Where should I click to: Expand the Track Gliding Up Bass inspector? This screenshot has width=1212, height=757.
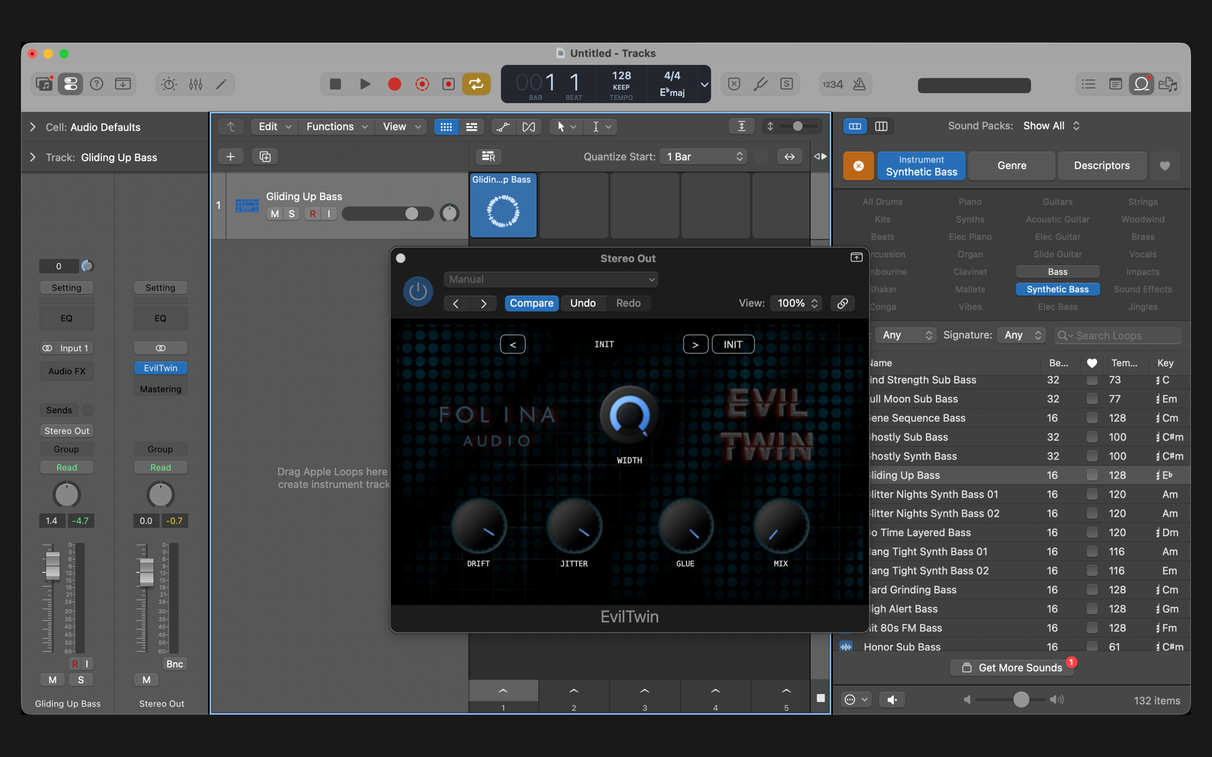[x=33, y=157]
